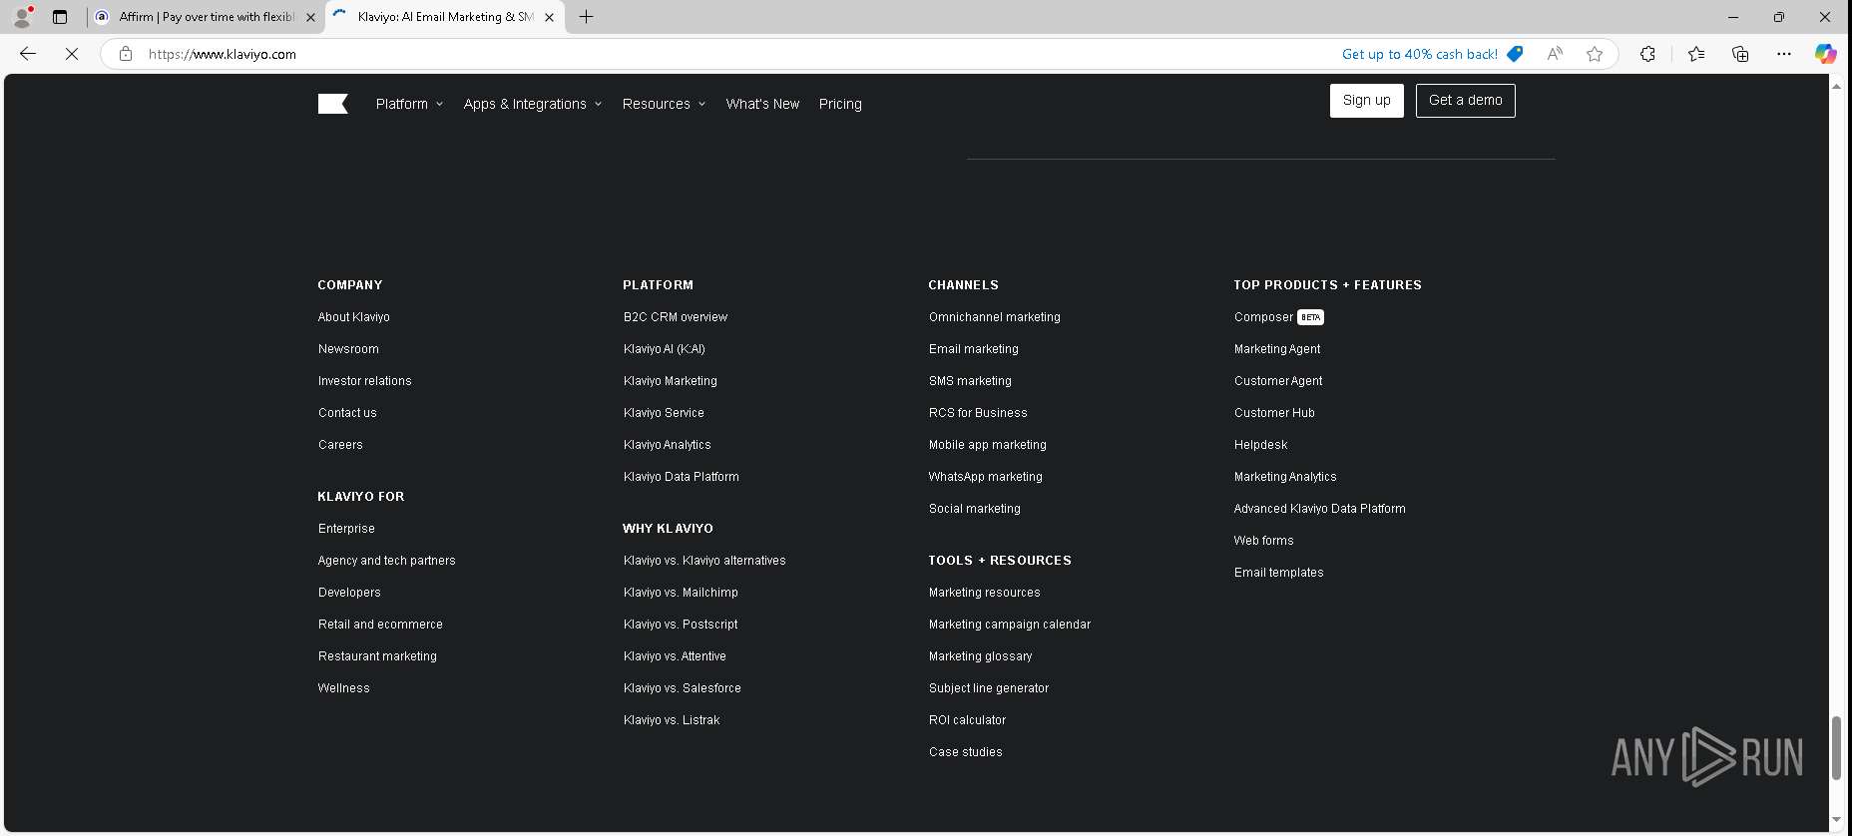Image resolution: width=1852 pixels, height=836 pixels.
Task: Open the Restaurant marketing link
Action: coord(377,656)
